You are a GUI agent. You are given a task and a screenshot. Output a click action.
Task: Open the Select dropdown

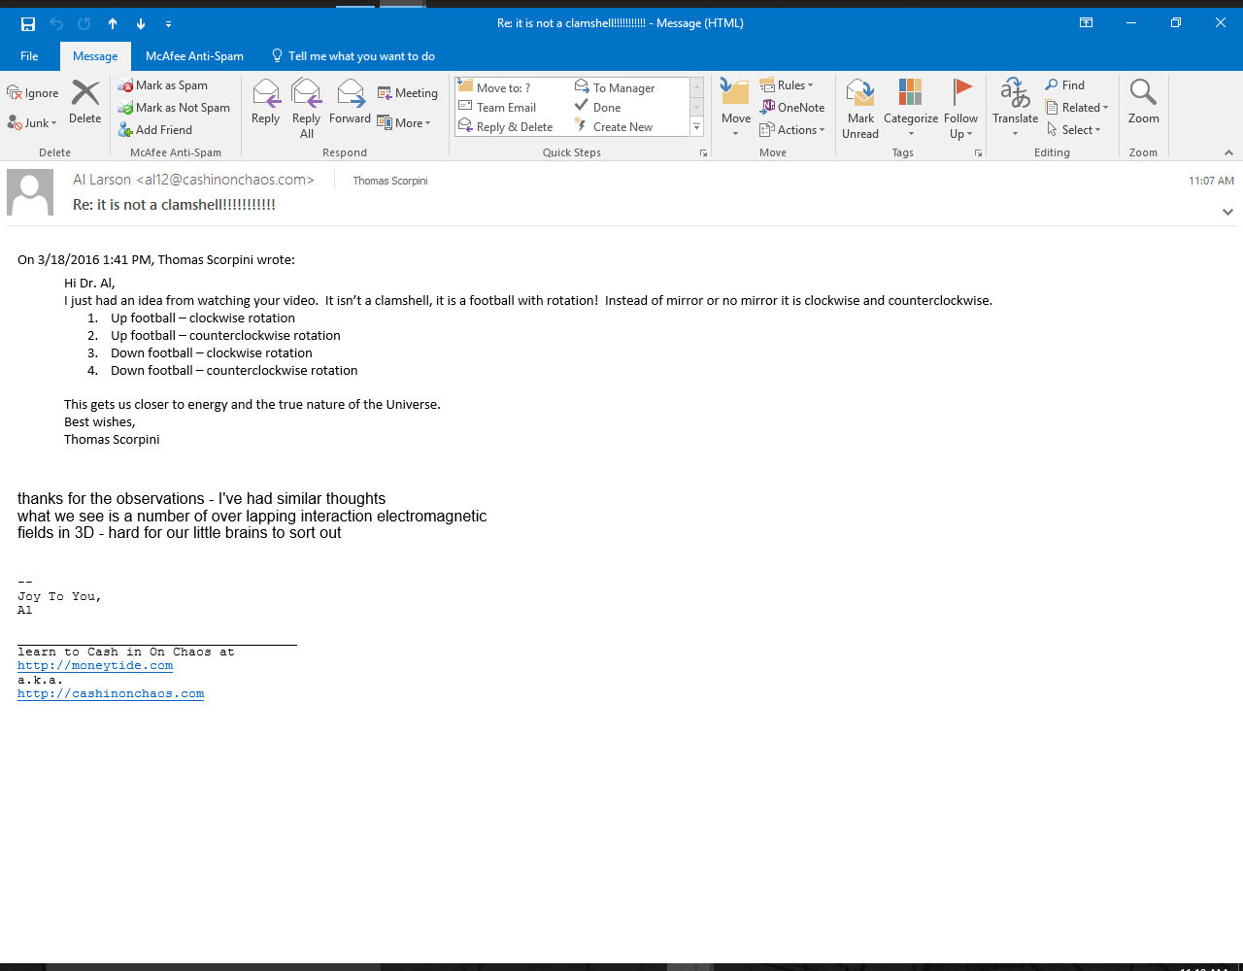(x=1074, y=130)
